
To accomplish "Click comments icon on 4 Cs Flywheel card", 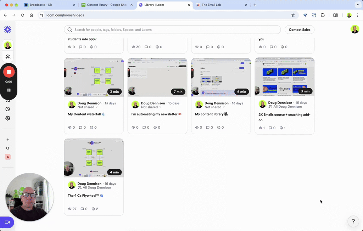I will (x=82, y=209).
